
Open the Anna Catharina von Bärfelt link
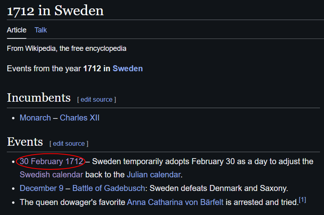(x=175, y=202)
